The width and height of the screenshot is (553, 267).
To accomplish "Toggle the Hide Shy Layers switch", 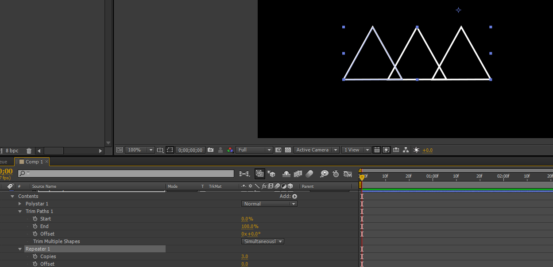I will pos(286,174).
